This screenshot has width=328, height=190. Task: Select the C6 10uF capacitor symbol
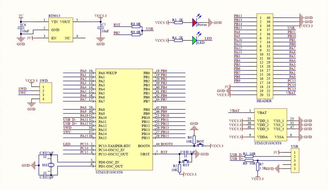[x=21, y=28]
